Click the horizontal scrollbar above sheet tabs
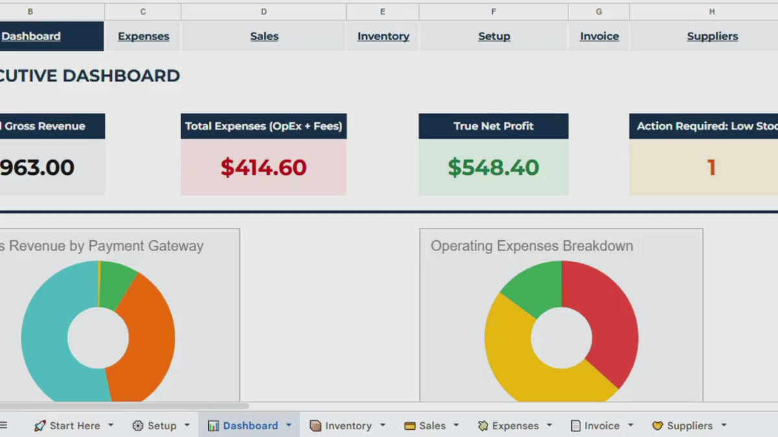The height and width of the screenshot is (437, 778). coord(124,406)
